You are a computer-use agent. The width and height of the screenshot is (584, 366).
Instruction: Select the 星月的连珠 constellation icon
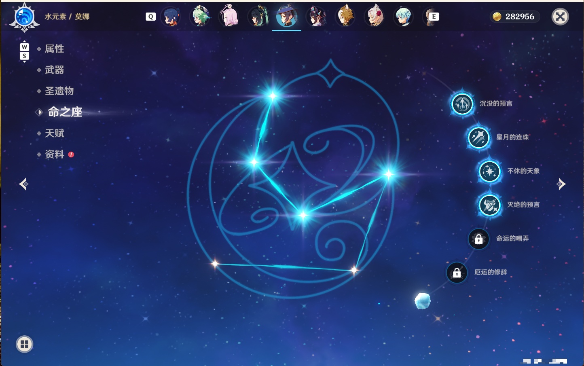pos(478,138)
